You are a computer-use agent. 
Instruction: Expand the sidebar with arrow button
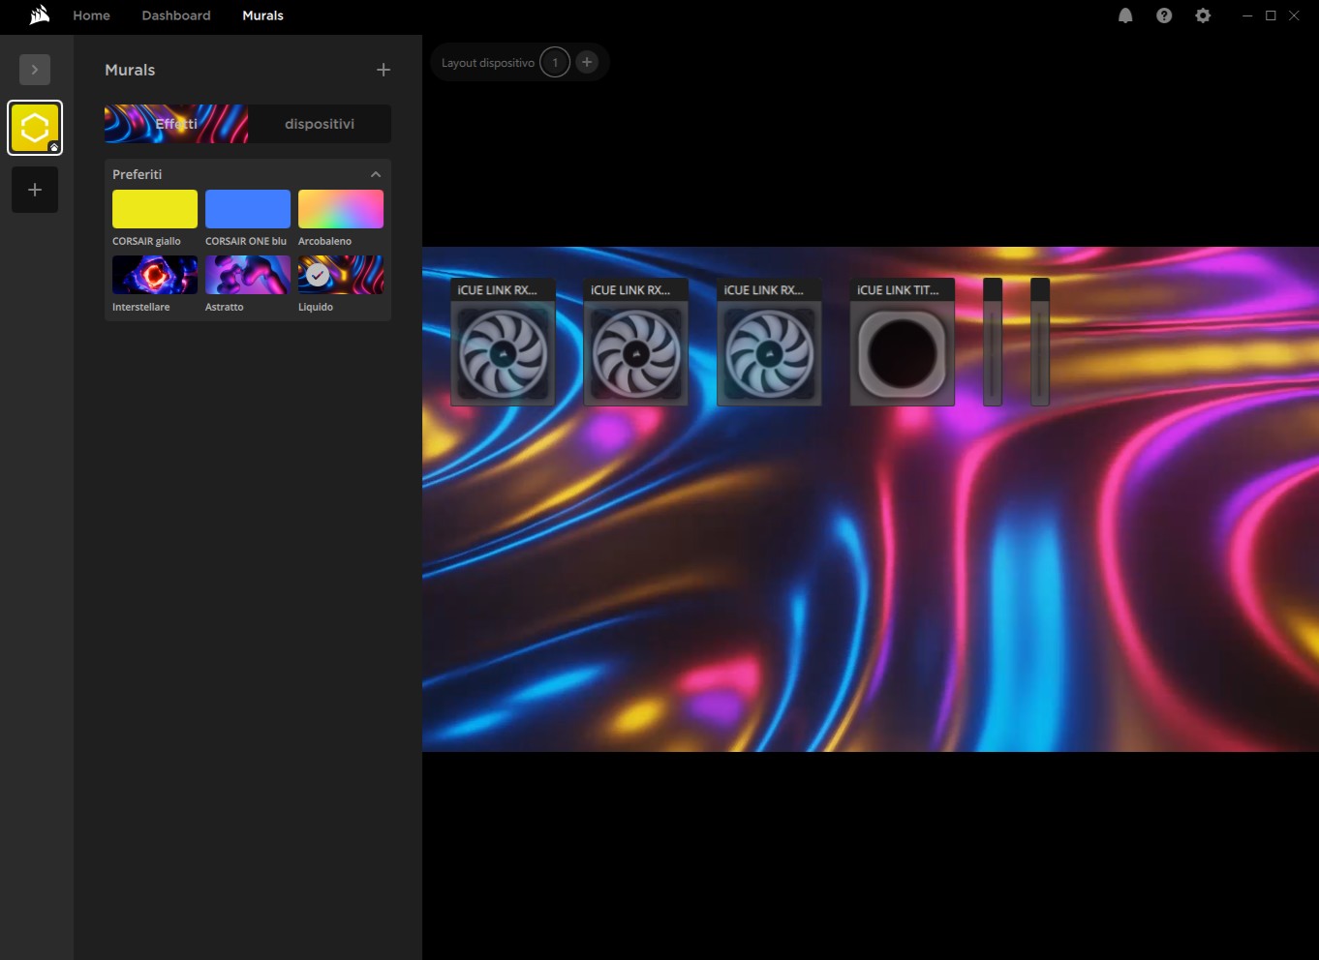click(35, 70)
